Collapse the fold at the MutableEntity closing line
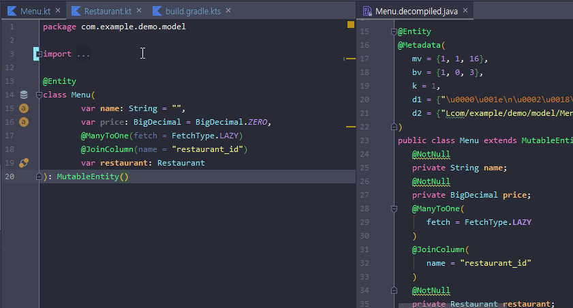 pyautogui.click(x=39, y=177)
